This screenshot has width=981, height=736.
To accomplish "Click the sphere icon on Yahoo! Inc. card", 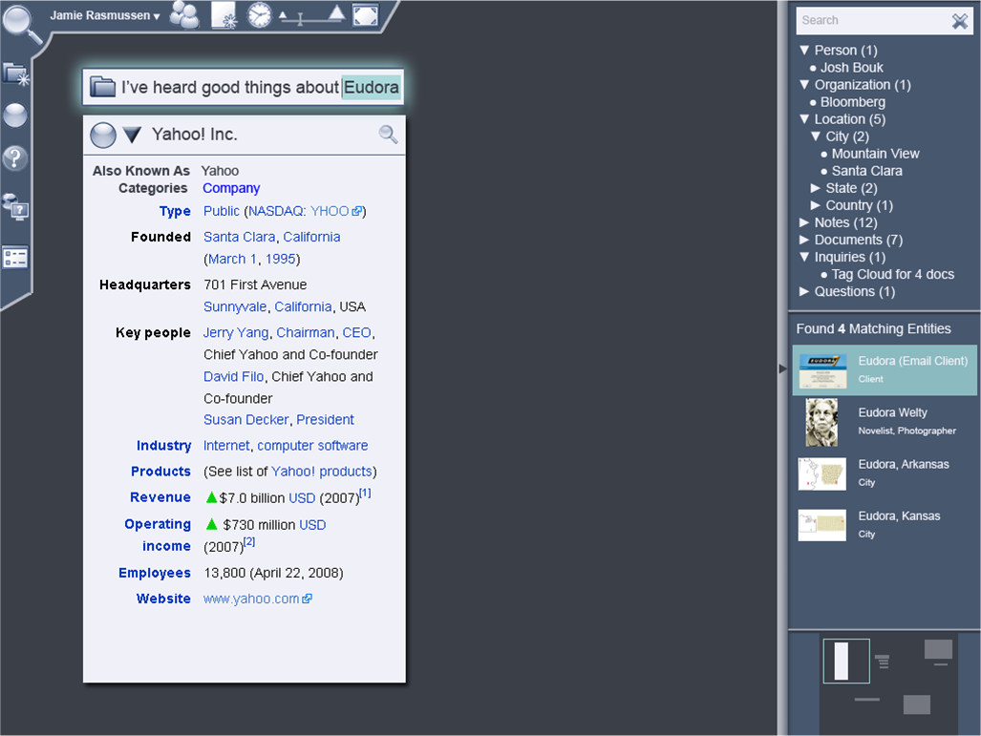I will tap(103, 135).
